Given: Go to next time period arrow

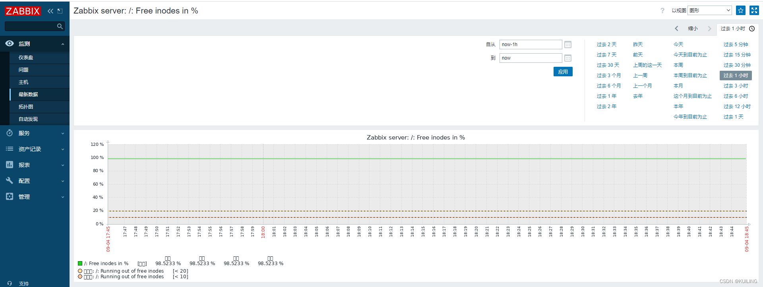Looking at the screenshot, I should 709,29.
